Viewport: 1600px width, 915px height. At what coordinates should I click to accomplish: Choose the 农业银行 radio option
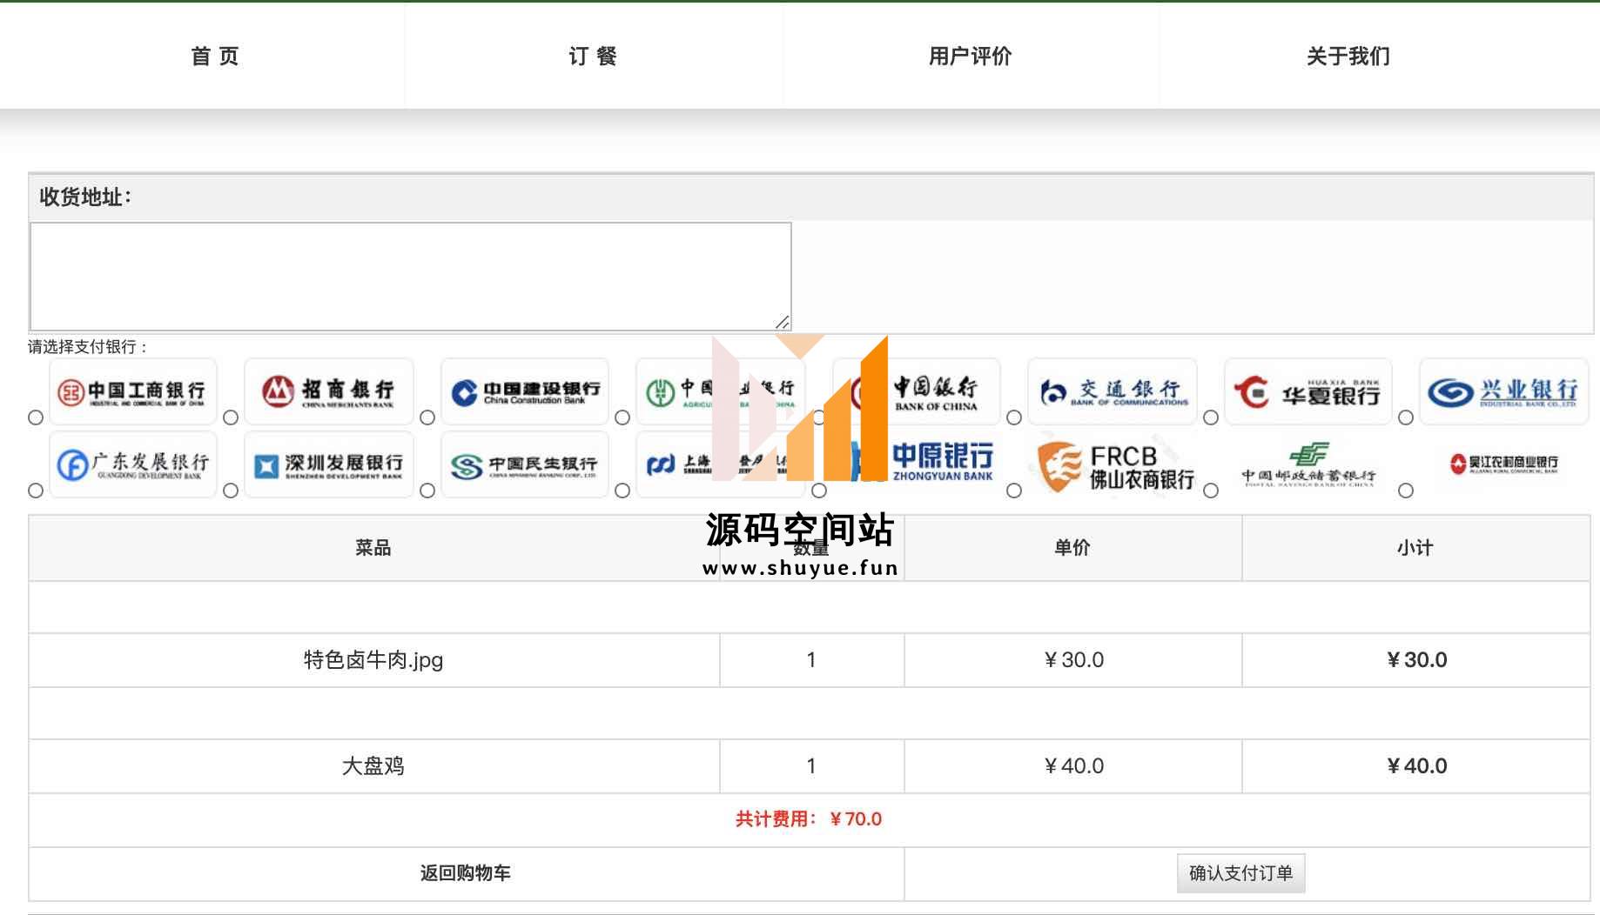tap(622, 417)
